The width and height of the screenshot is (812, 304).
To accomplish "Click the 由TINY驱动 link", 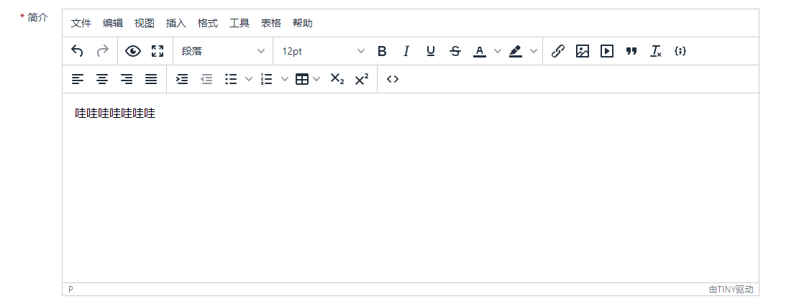I will [731, 290].
